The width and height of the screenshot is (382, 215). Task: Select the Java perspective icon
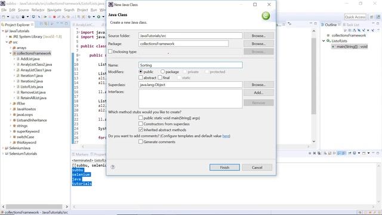coord(378,17)
